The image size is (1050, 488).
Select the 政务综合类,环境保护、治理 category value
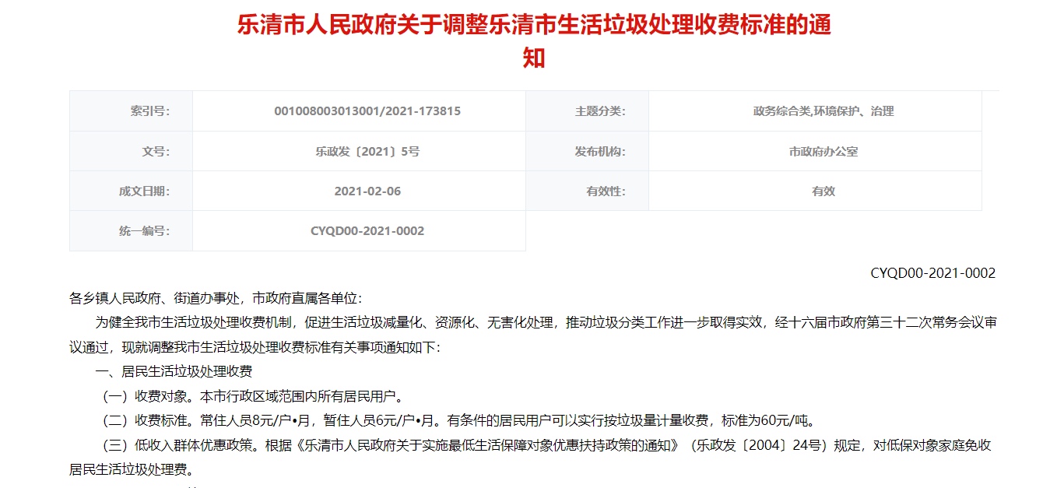coord(823,111)
